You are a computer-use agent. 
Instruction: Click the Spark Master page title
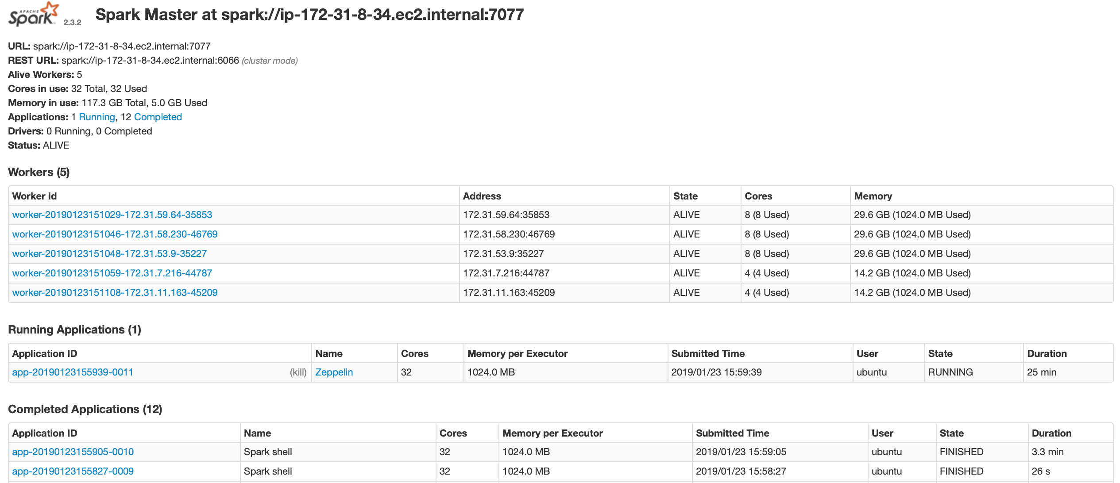click(309, 15)
